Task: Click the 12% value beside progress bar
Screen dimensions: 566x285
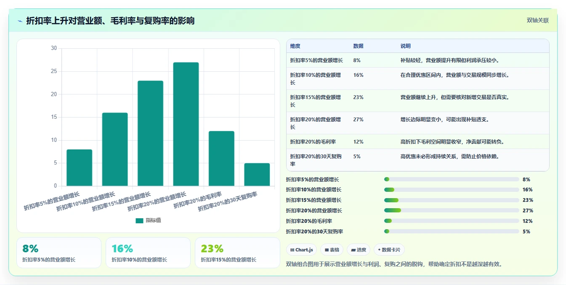Action: click(528, 221)
